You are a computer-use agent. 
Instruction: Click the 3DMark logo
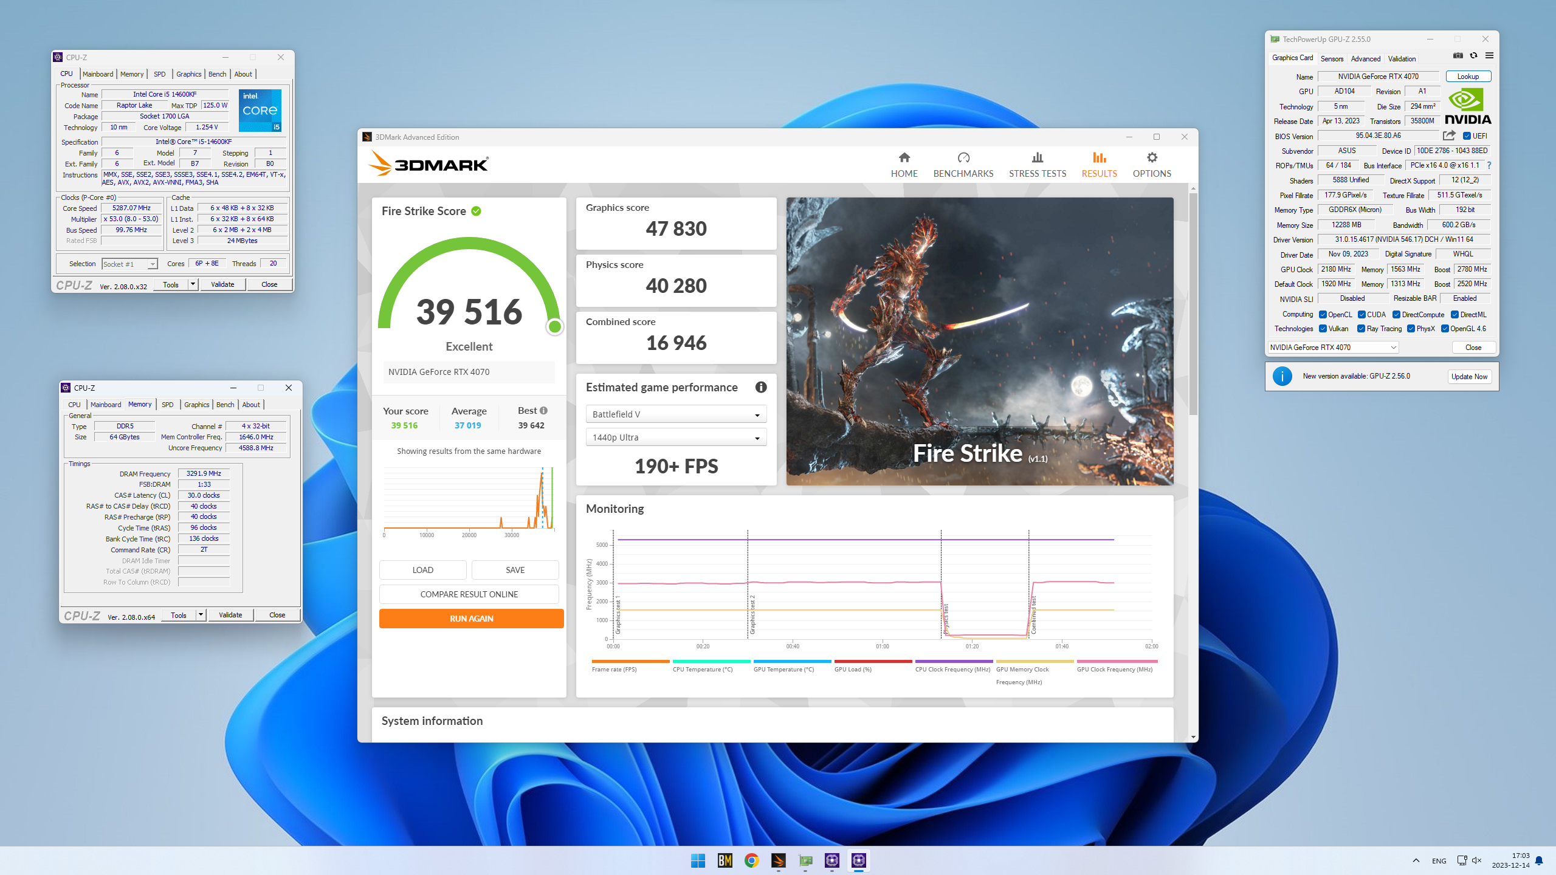point(429,163)
